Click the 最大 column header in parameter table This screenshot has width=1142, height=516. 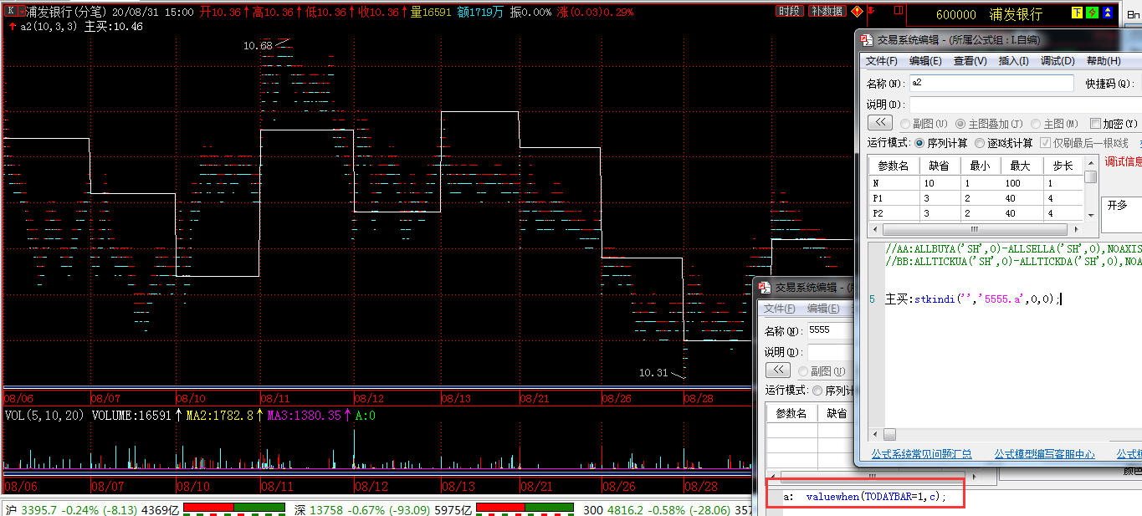[x=1021, y=166]
